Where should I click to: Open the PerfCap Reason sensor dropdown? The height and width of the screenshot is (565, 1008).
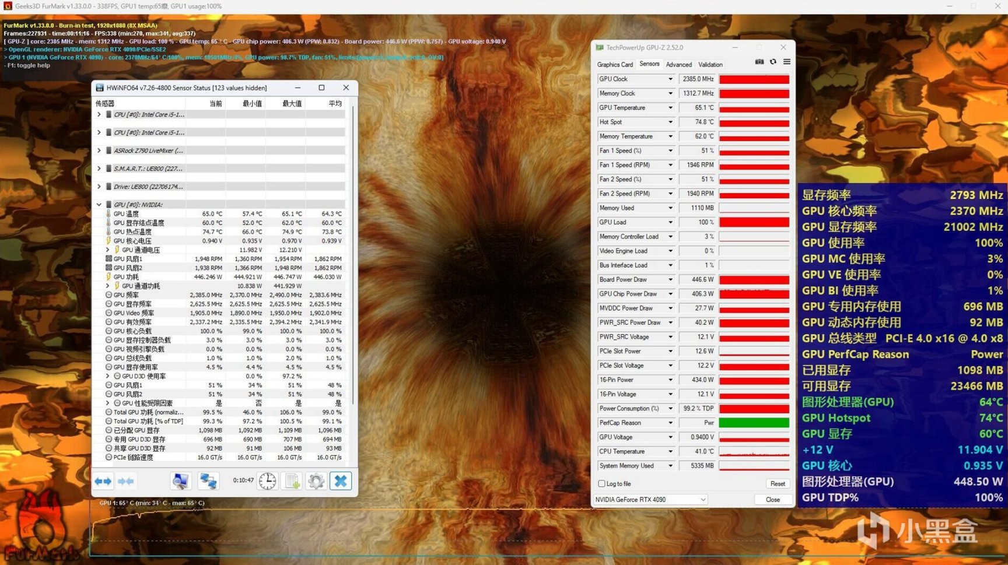coord(670,423)
